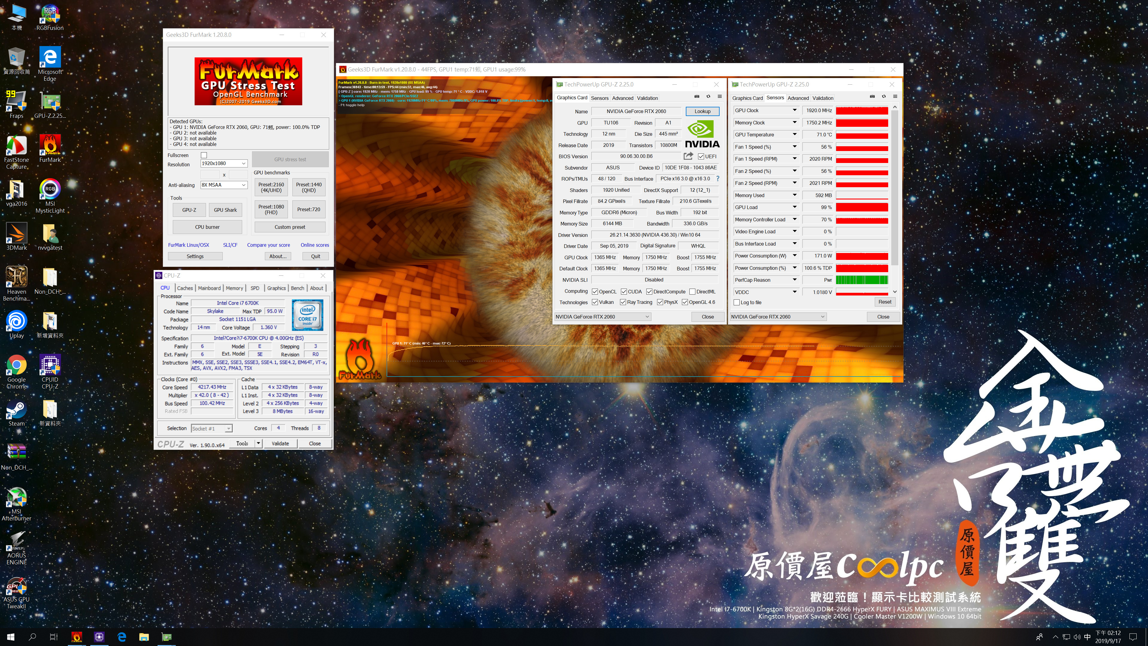
Task: Click CPU burner button in FurMark
Action: (x=207, y=227)
